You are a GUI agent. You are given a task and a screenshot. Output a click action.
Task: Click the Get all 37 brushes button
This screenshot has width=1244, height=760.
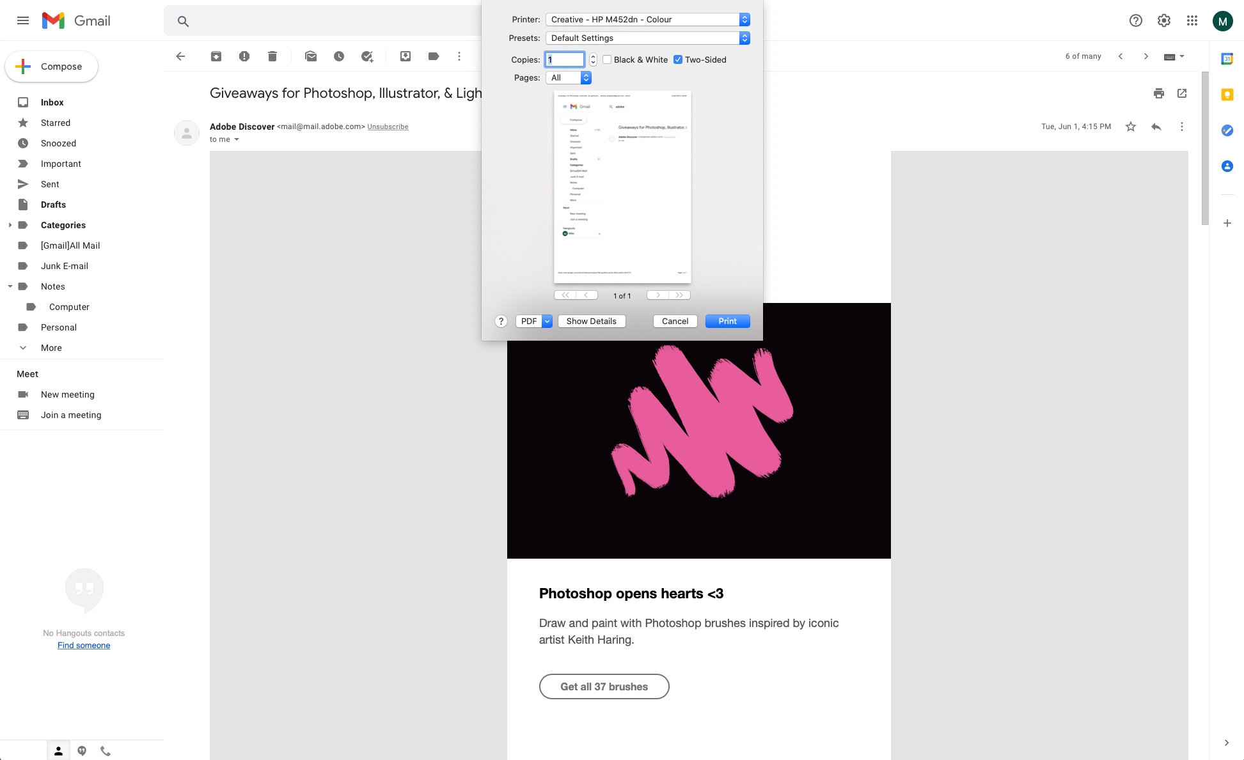604,686
